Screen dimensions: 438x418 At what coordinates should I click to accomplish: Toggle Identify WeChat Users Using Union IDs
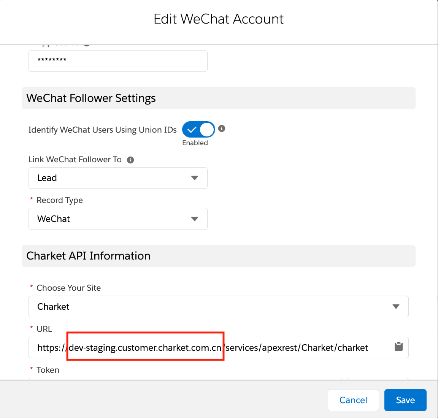(198, 130)
